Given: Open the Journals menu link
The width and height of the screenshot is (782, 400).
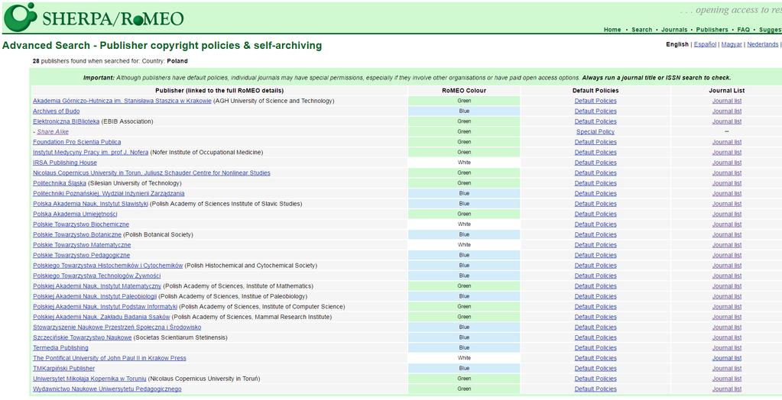Looking at the screenshot, I should pos(674,30).
